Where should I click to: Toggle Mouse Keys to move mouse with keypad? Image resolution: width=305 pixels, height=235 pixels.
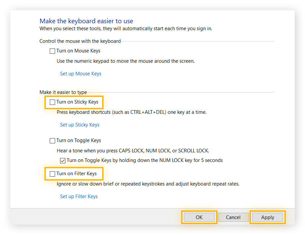52,51
